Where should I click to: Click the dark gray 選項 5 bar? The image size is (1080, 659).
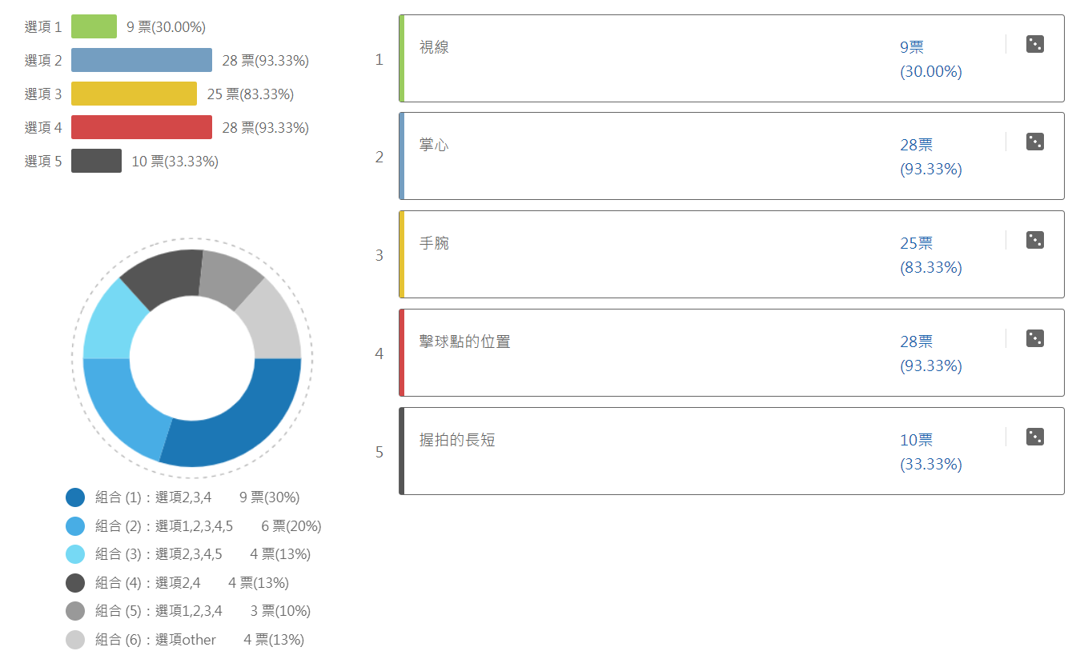click(x=96, y=161)
